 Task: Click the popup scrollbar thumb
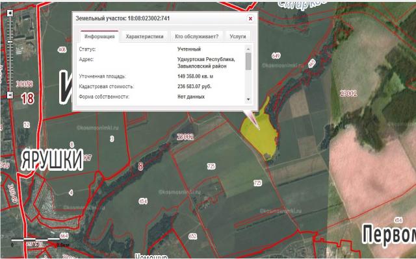click(248, 61)
